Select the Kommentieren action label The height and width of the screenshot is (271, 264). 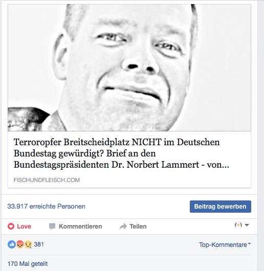(x=80, y=227)
